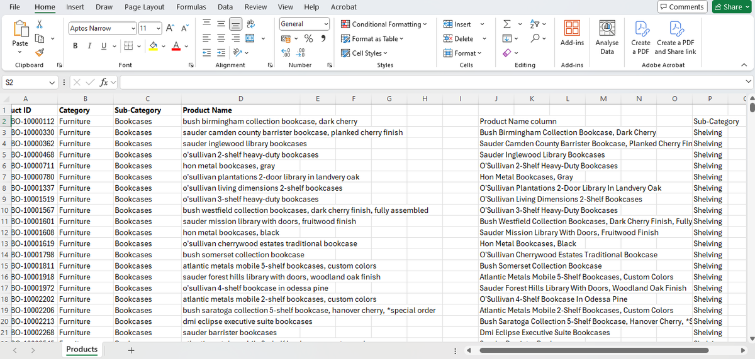Click the Insert cells button
Viewport: 755px width, 359px height.
click(x=457, y=24)
